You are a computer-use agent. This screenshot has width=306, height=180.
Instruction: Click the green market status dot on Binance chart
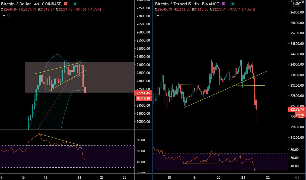coord(232,4)
